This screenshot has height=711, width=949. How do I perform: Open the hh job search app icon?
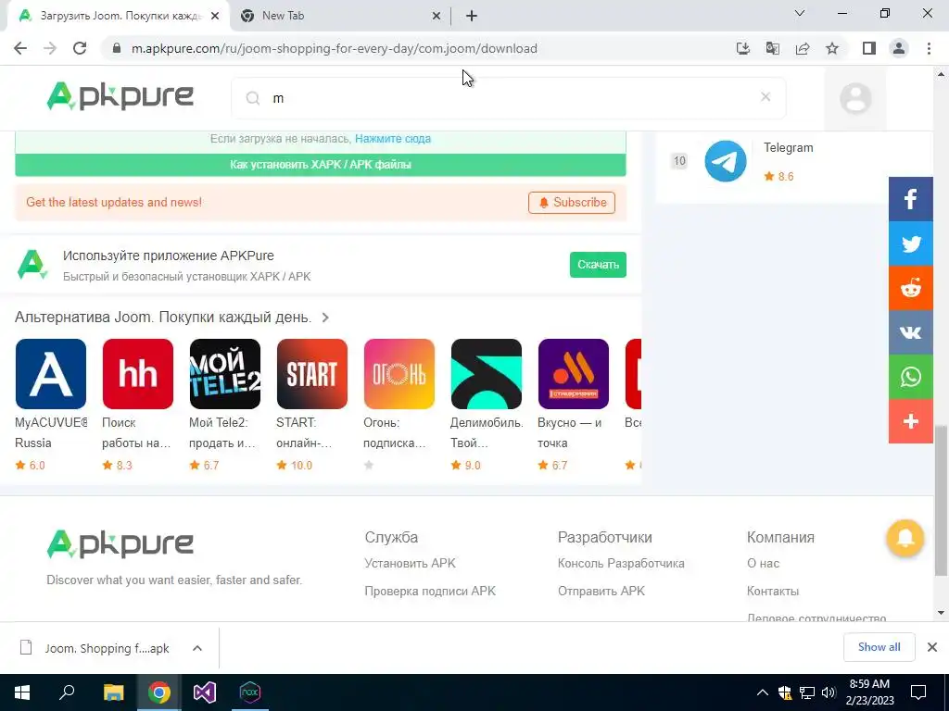click(138, 374)
